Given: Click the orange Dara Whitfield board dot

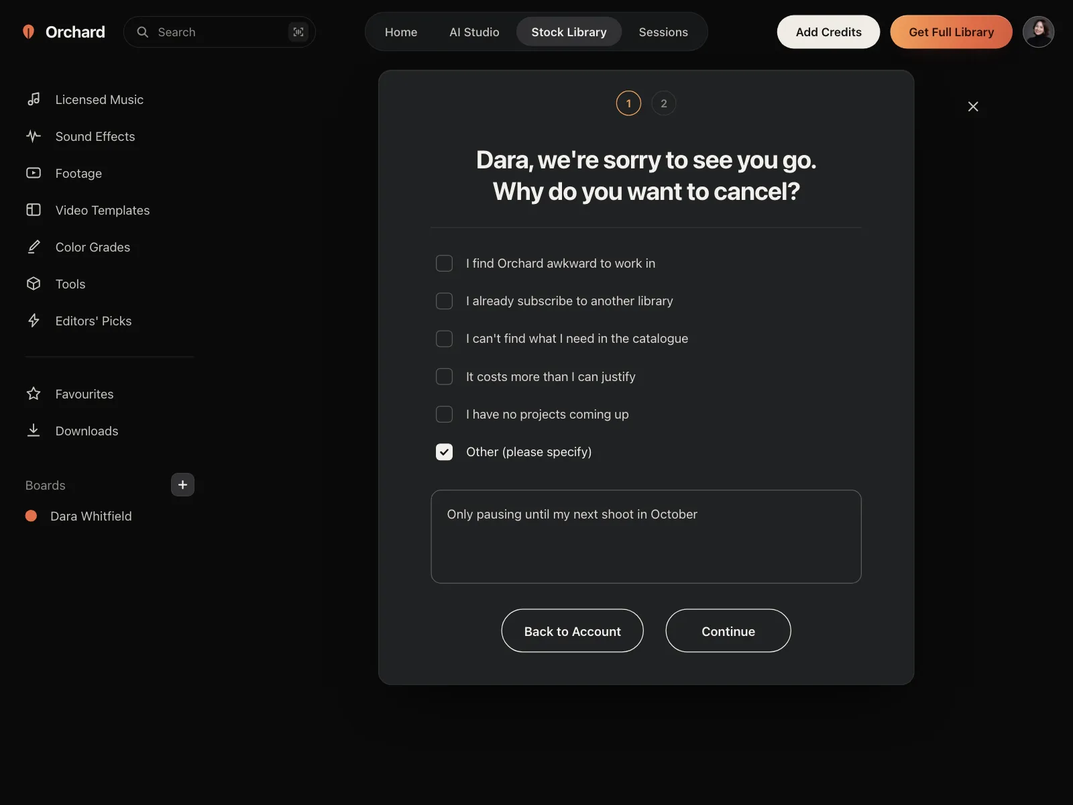Looking at the screenshot, I should pyautogui.click(x=31, y=516).
